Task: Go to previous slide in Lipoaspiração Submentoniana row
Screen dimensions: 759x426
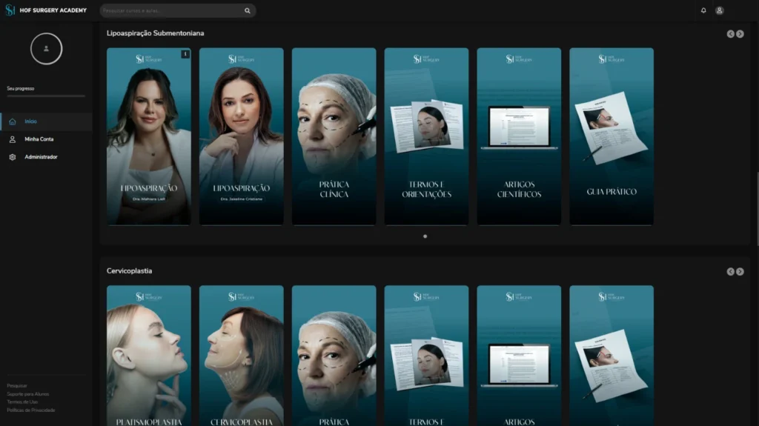Action: (730, 34)
